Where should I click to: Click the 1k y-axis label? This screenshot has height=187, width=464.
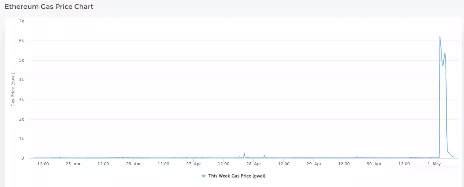tap(21, 139)
